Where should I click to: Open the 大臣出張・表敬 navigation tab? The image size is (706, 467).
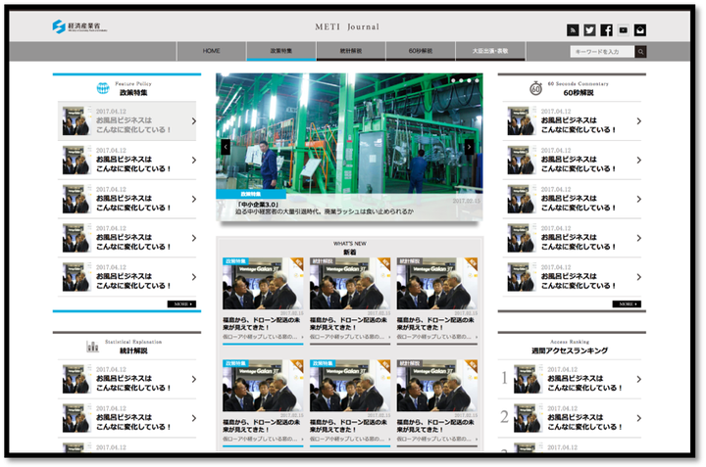[490, 51]
